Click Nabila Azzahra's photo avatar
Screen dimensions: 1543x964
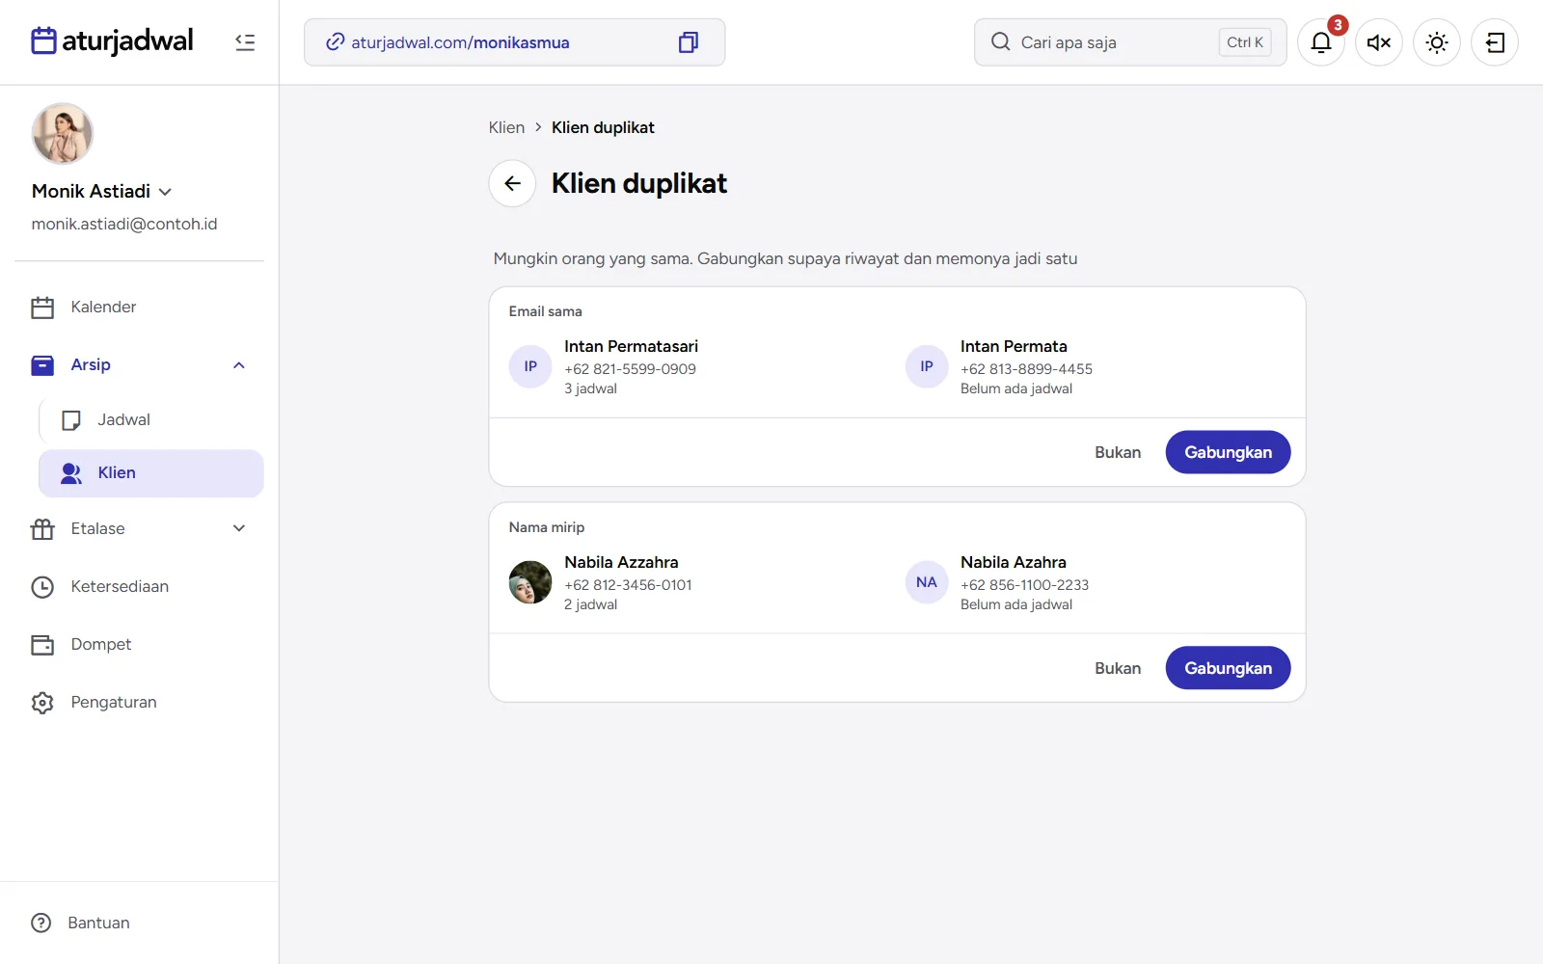tap(530, 582)
